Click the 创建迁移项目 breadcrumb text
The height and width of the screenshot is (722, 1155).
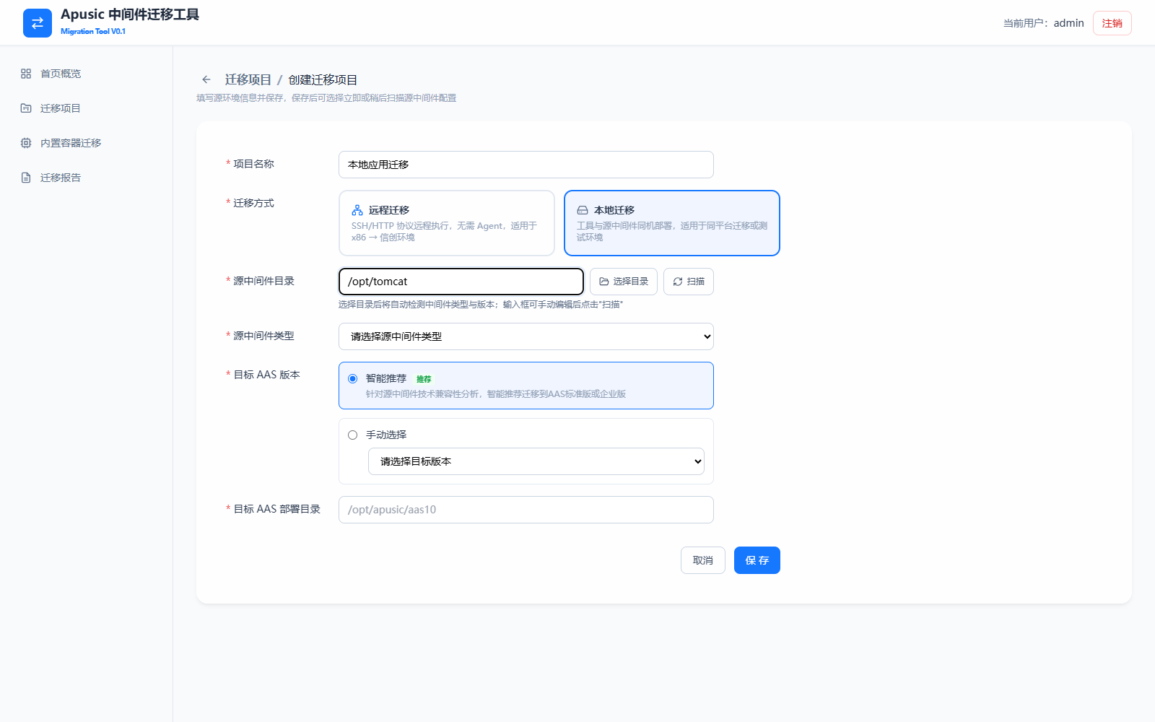click(323, 79)
